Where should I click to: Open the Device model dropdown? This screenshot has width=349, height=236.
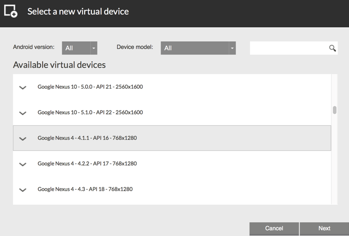pos(198,48)
